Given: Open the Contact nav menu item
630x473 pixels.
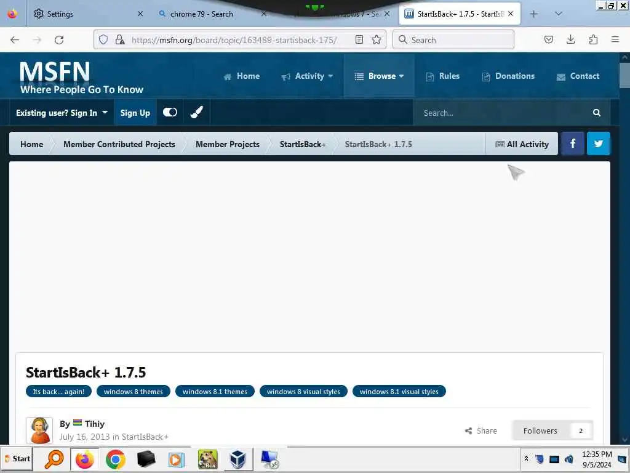Looking at the screenshot, I should (578, 76).
